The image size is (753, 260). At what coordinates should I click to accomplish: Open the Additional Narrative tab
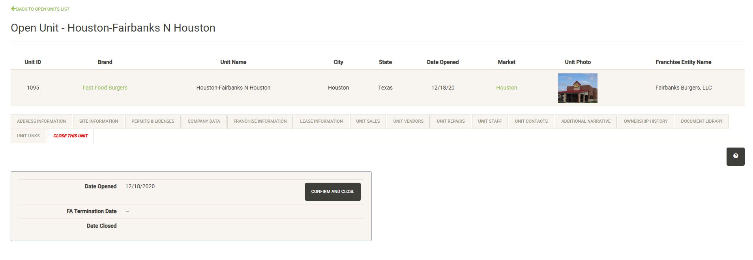point(586,122)
